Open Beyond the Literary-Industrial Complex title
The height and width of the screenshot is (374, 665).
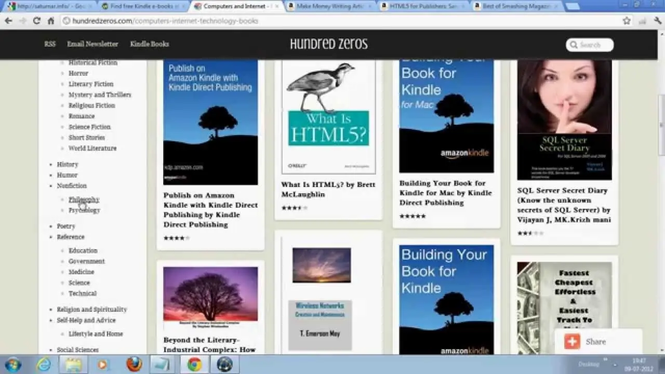pyautogui.click(x=210, y=345)
